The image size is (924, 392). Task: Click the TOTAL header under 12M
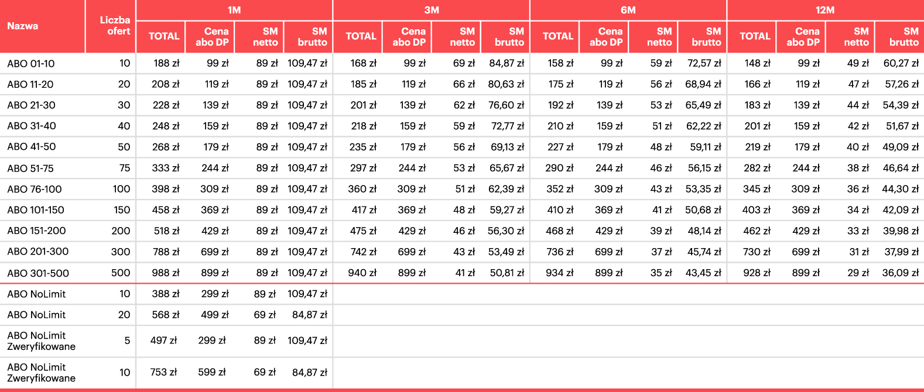coord(755,36)
